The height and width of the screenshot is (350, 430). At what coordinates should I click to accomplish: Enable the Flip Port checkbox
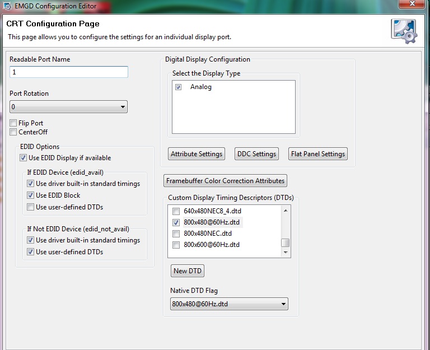pyautogui.click(x=13, y=123)
